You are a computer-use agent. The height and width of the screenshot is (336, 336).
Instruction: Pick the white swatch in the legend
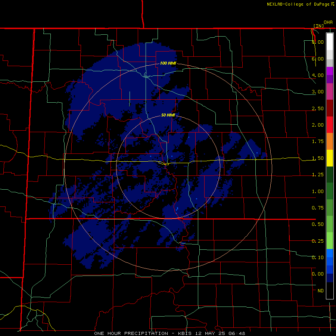click(330, 41)
